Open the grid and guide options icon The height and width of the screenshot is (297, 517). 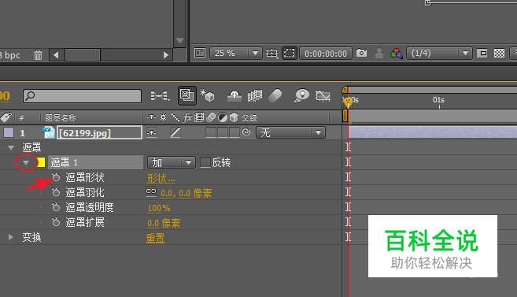[x=272, y=53]
